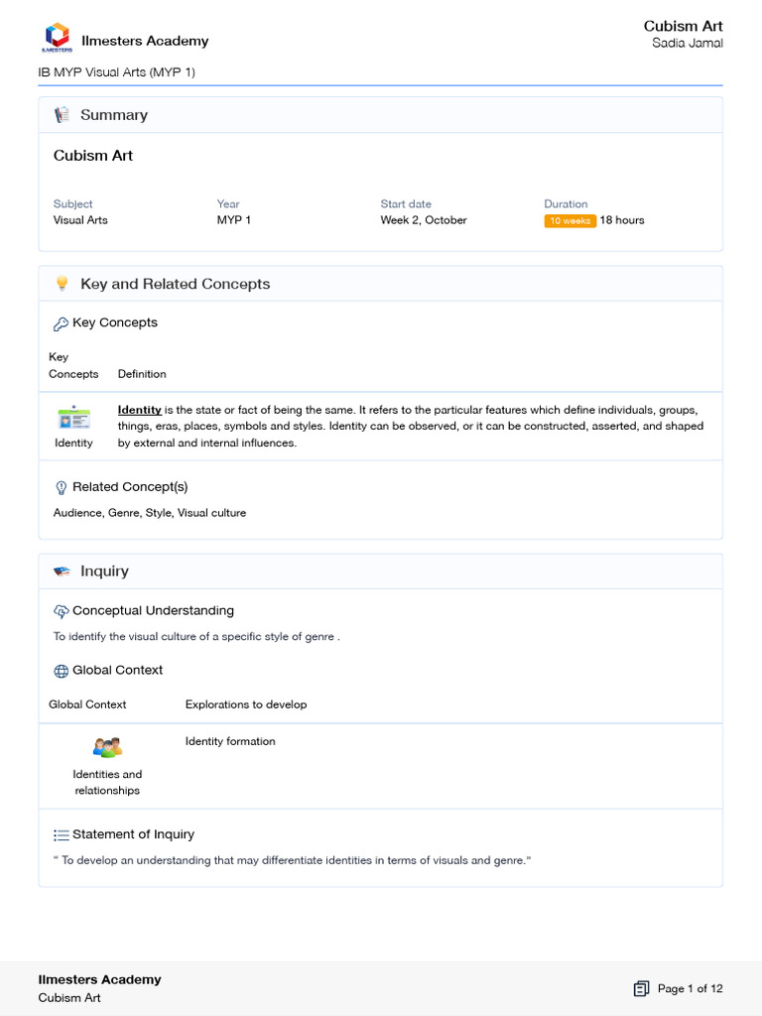Click the Identities and relationships people icon
762x1016 pixels.
click(x=107, y=747)
